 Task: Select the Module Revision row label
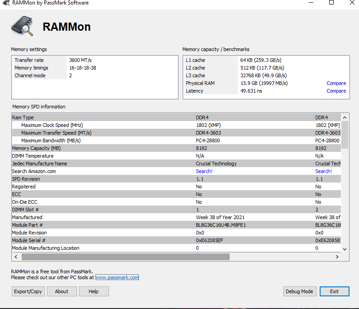29,233
